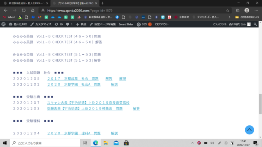Open the browser settings ellipsis menu

(x=256, y=11)
